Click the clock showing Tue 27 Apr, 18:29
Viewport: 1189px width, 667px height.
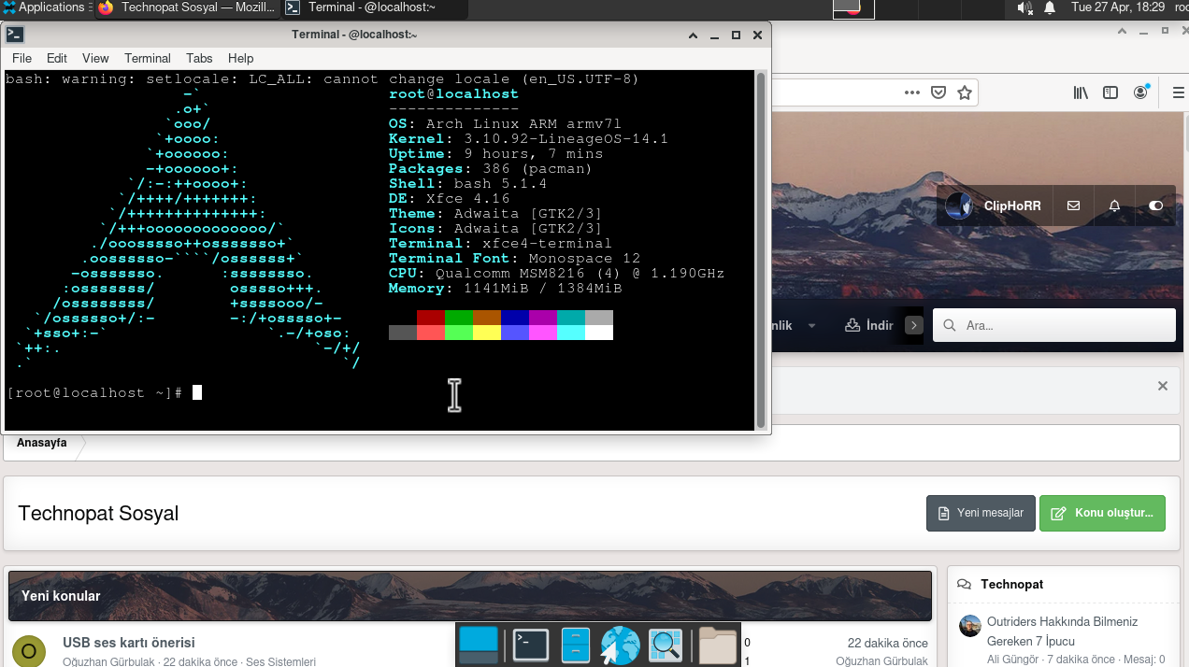click(x=1118, y=7)
